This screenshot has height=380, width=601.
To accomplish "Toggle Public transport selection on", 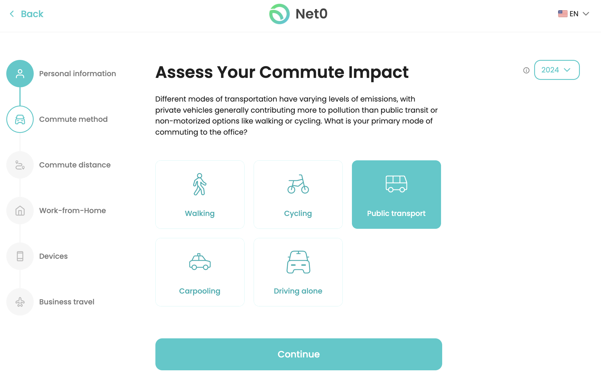I will click(396, 194).
